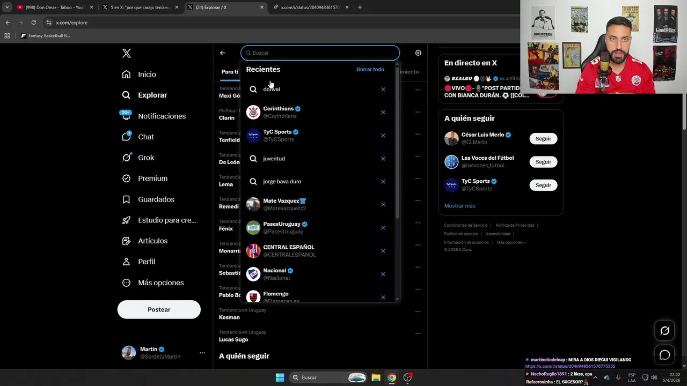Open 'Política de cookies' footer link
This screenshot has height=386, width=687.
point(461,234)
